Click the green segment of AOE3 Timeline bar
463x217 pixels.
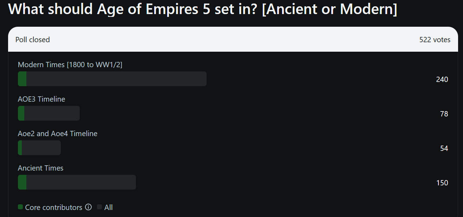(21, 113)
